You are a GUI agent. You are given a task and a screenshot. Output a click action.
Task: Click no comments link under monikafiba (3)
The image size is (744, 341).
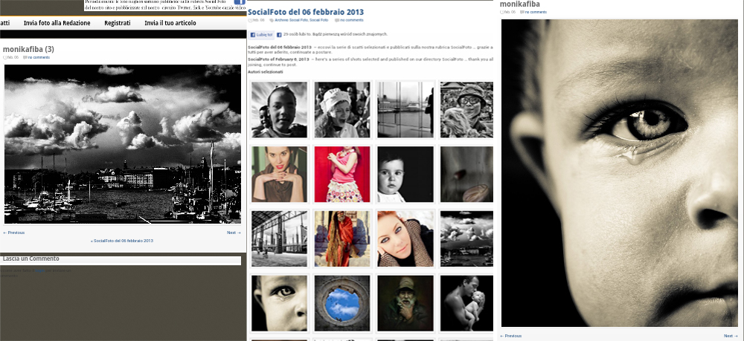(39, 57)
